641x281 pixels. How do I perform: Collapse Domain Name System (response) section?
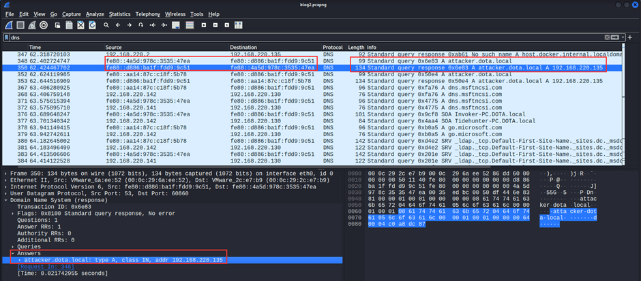[5, 200]
